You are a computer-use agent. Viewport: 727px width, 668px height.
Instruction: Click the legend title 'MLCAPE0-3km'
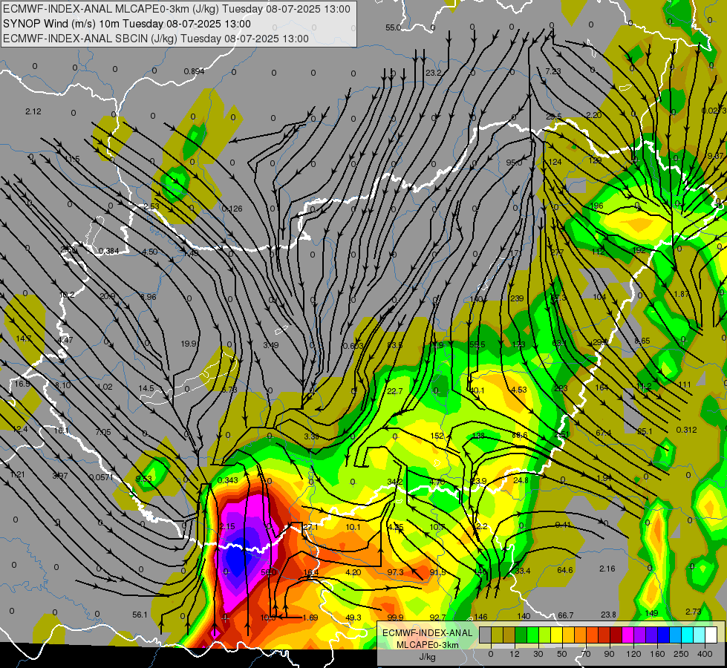428,645
